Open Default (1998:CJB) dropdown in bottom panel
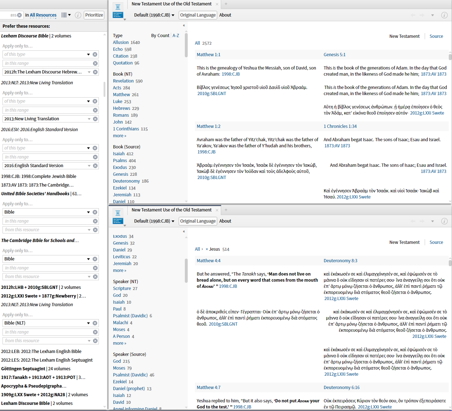This screenshot has height=411, width=452. tap(154, 221)
